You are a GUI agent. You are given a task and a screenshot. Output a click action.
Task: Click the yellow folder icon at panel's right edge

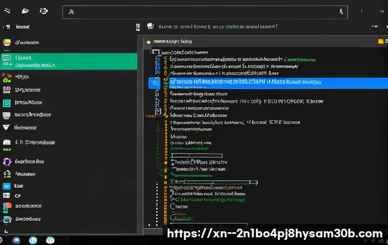[380, 41]
